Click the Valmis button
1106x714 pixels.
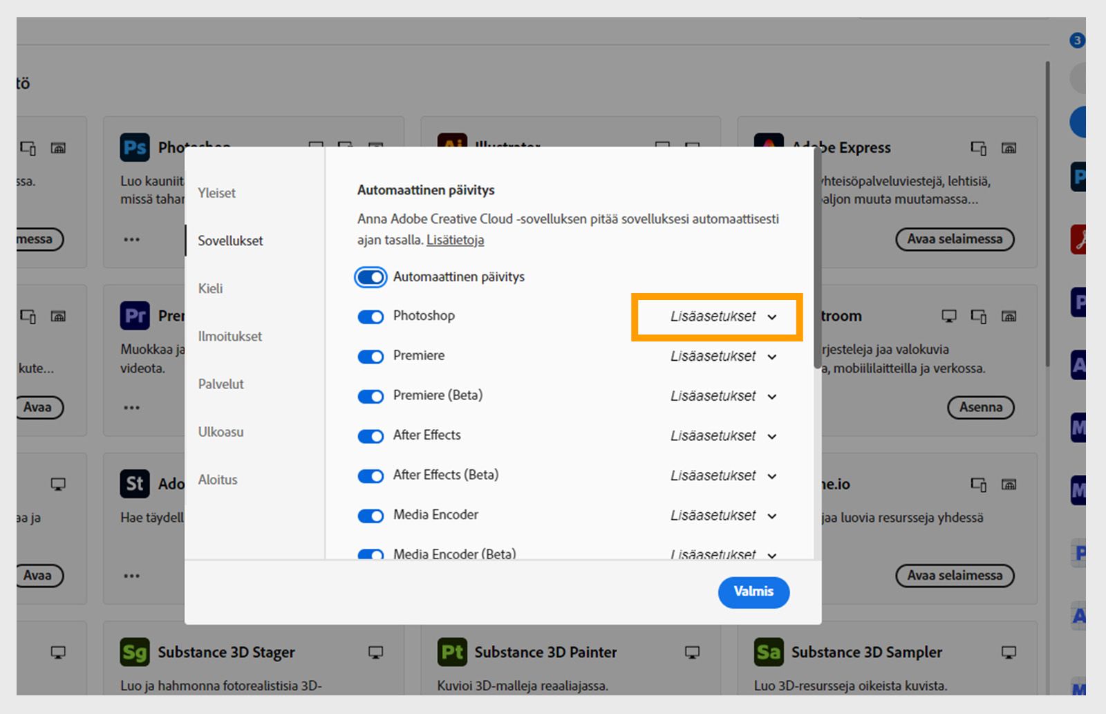(753, 592)
